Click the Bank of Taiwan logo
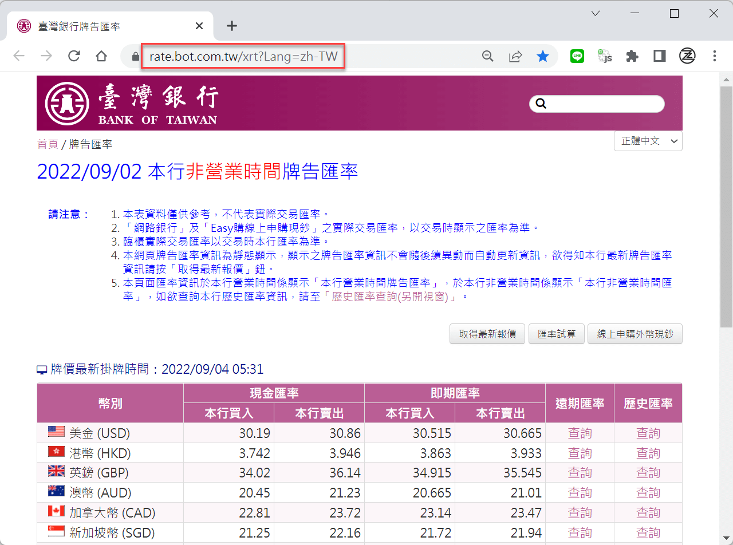The width and height of the screenshot is (733, 545). click(x=131, y=104)
